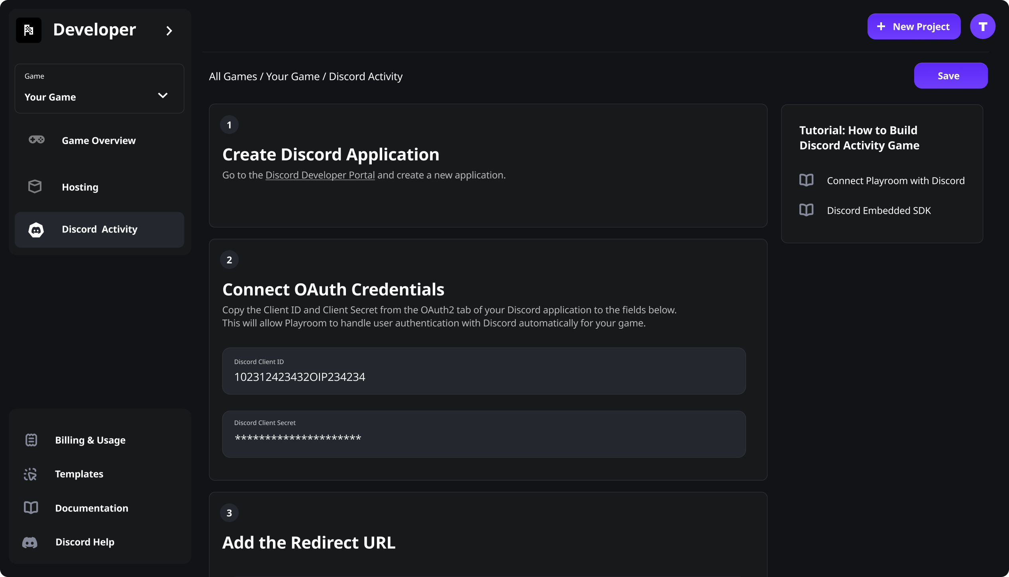The image size is (1009, 577).
Task: Open Connect Playroom with Discord tutorial
Action: click(895, 181)
